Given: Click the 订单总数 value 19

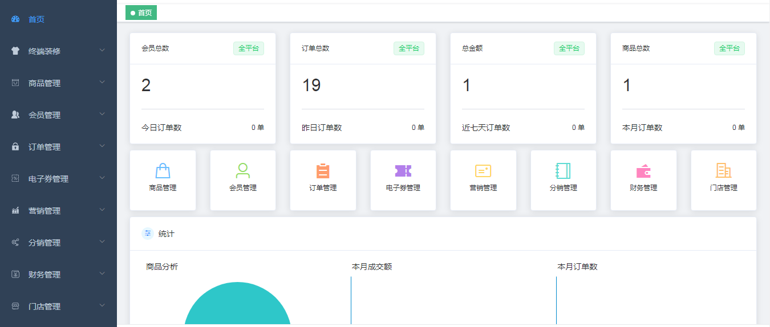Looking at the screenshot, I should pos(311,85).
